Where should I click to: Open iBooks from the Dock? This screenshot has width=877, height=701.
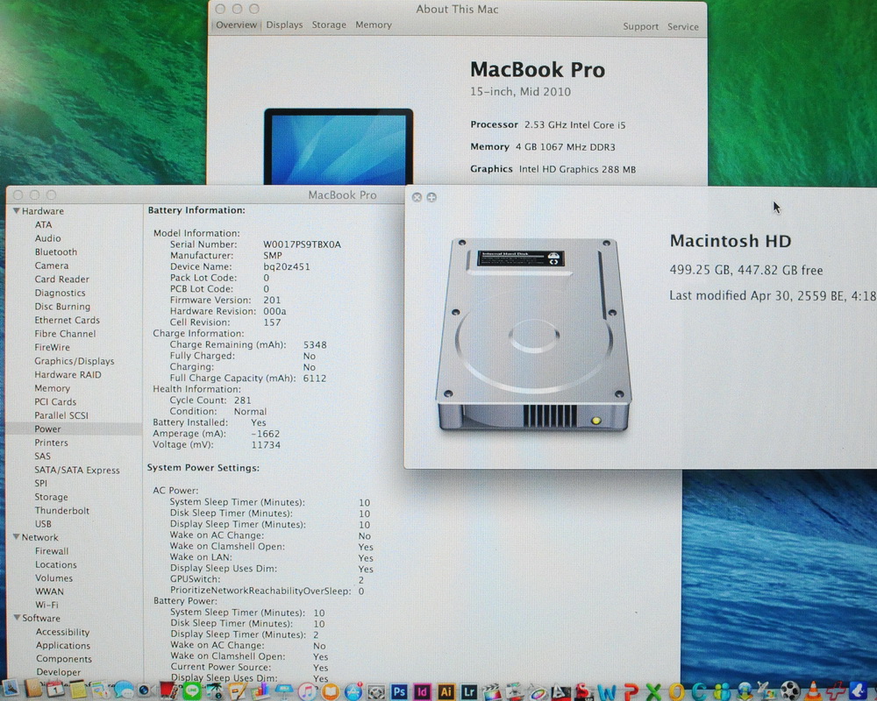[x=330, y=692]
